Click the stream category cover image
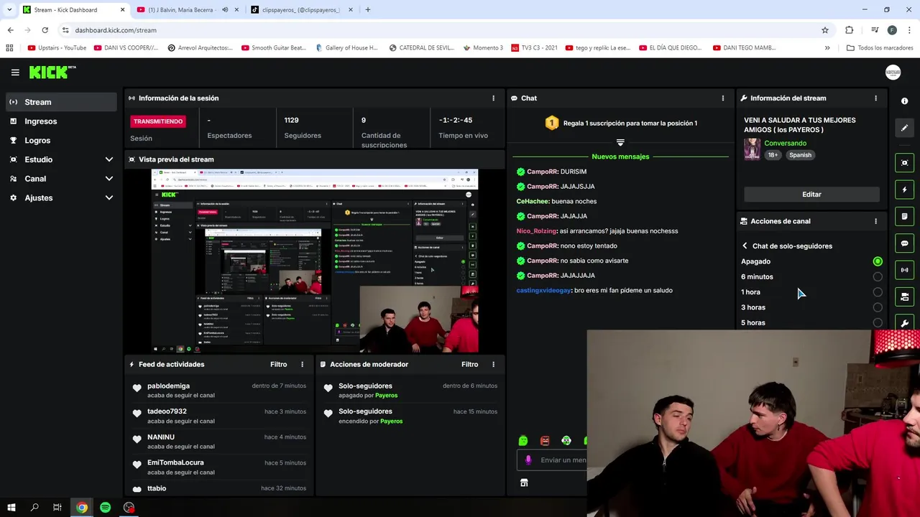Viewport: 920px width, 517px height. 752,149
